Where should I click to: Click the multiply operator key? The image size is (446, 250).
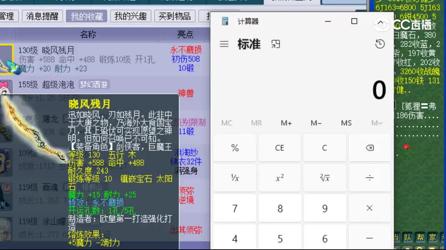(x=369, y=208)
